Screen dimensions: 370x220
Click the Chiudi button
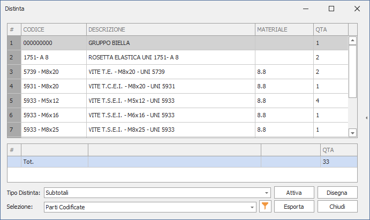pyautogui.click(x=337, y=207)
